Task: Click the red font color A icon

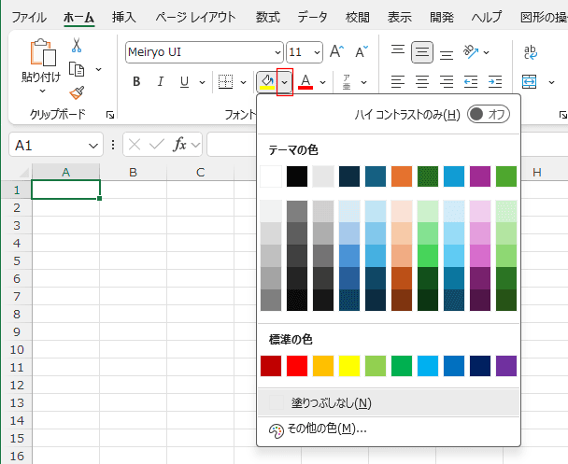Action: click(305, 82)
